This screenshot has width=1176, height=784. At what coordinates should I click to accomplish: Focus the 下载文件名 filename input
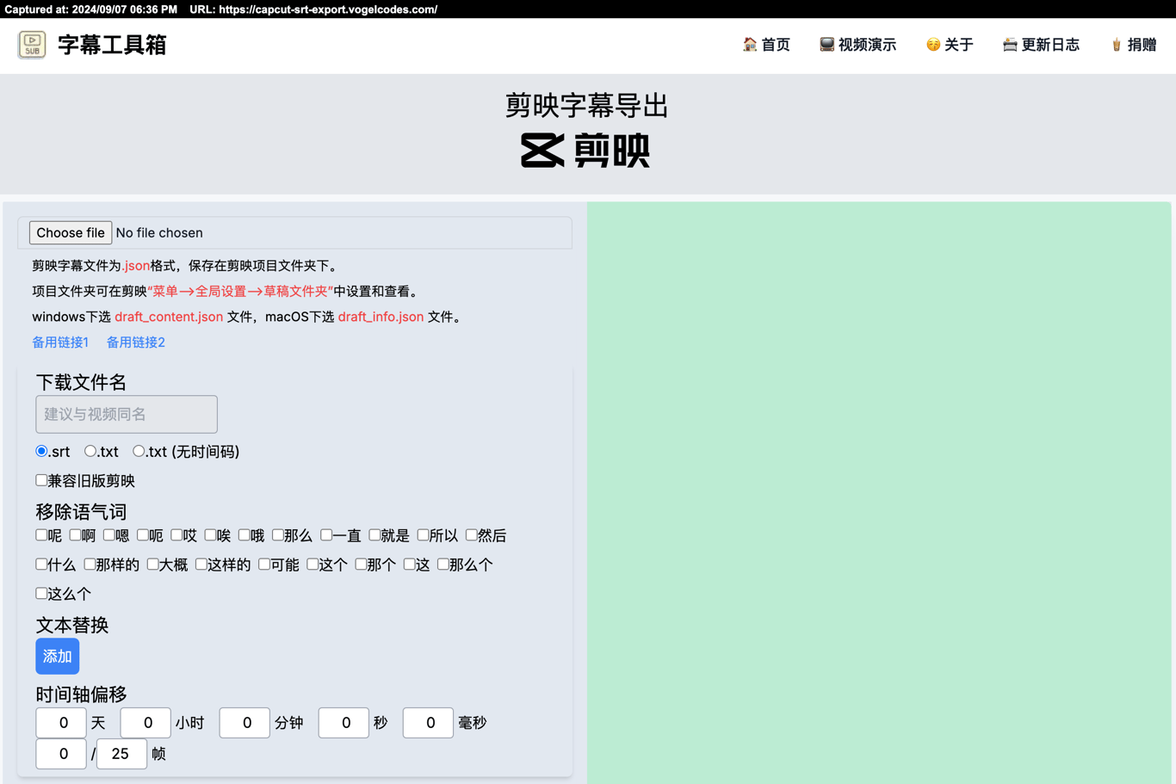[x=127, y=415]
